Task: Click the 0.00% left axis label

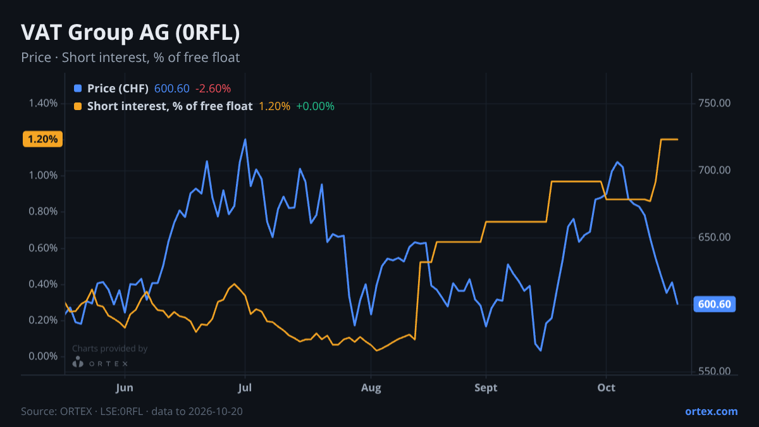Action: 44,356
